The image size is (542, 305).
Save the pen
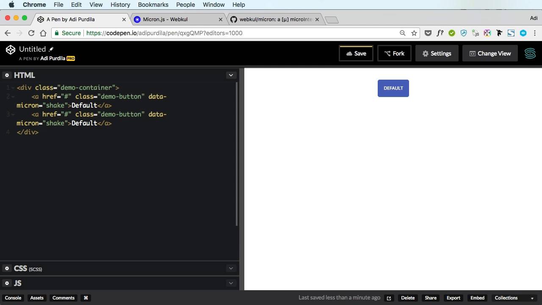(356, 53)
